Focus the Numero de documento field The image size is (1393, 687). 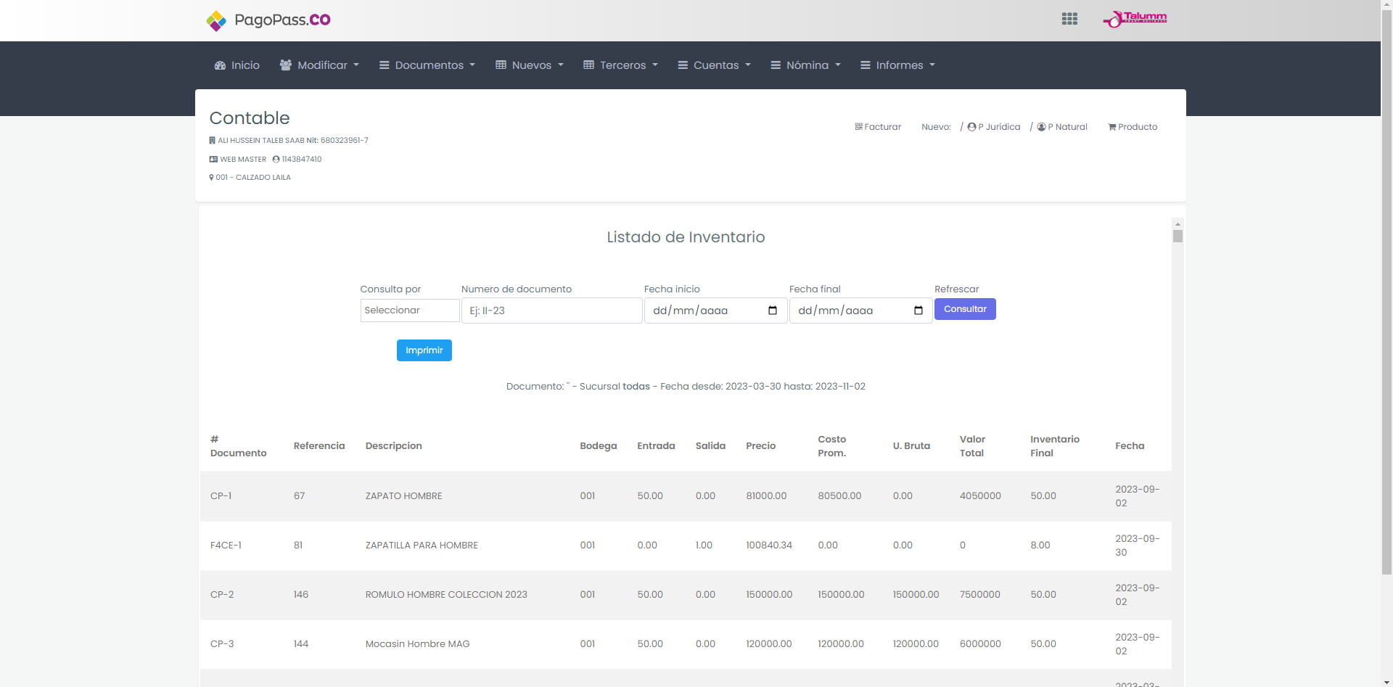(x=551, y=310)
